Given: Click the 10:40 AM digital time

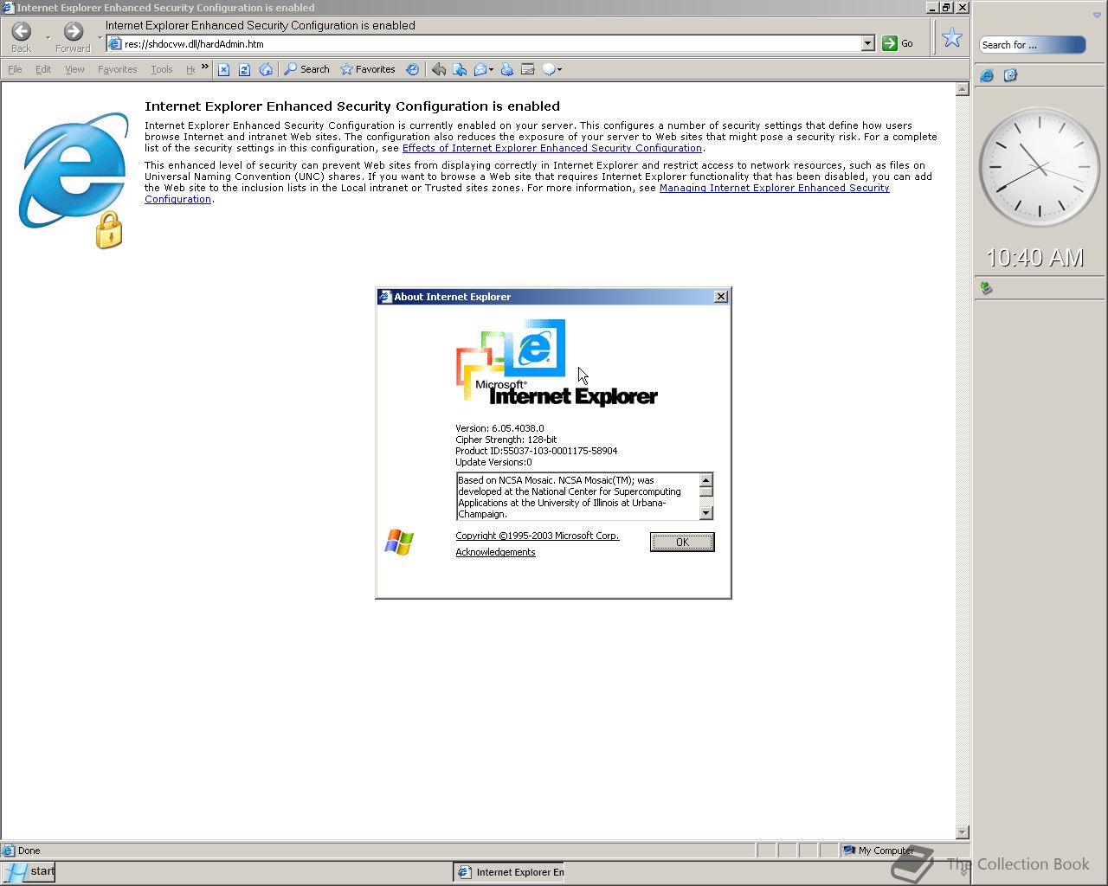Looking at the screenshot, I should click(x=1035, y=257).
